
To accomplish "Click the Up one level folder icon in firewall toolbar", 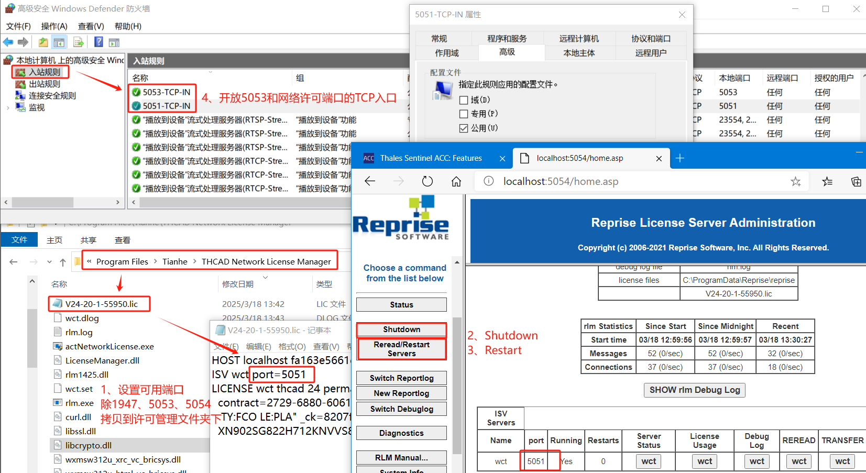I will (x=43, y=42).
